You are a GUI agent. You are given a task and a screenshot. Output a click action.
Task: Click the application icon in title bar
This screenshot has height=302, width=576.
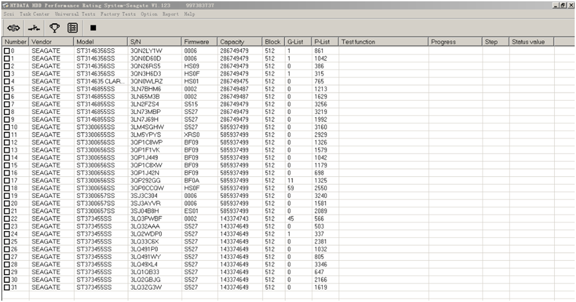click(5, 5)
